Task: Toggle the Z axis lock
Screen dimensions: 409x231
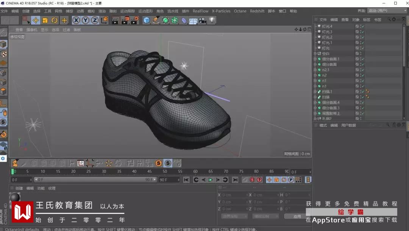Action: pos(95,20)
